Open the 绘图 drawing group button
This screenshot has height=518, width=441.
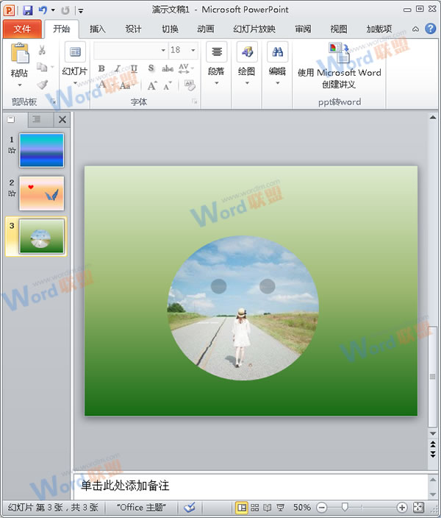coord(247,63)
